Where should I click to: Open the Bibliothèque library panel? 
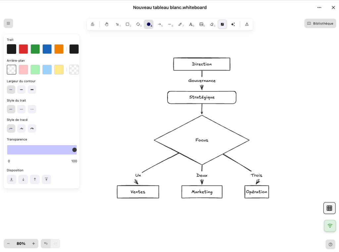tap(320, 23)
